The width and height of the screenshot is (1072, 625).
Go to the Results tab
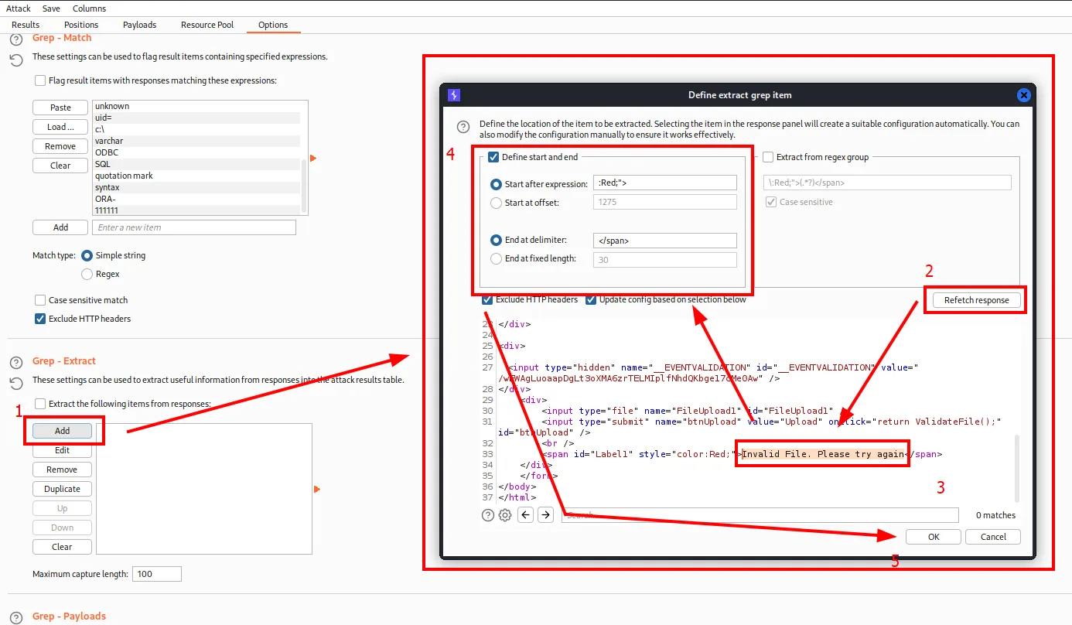(x=26, y=25)
